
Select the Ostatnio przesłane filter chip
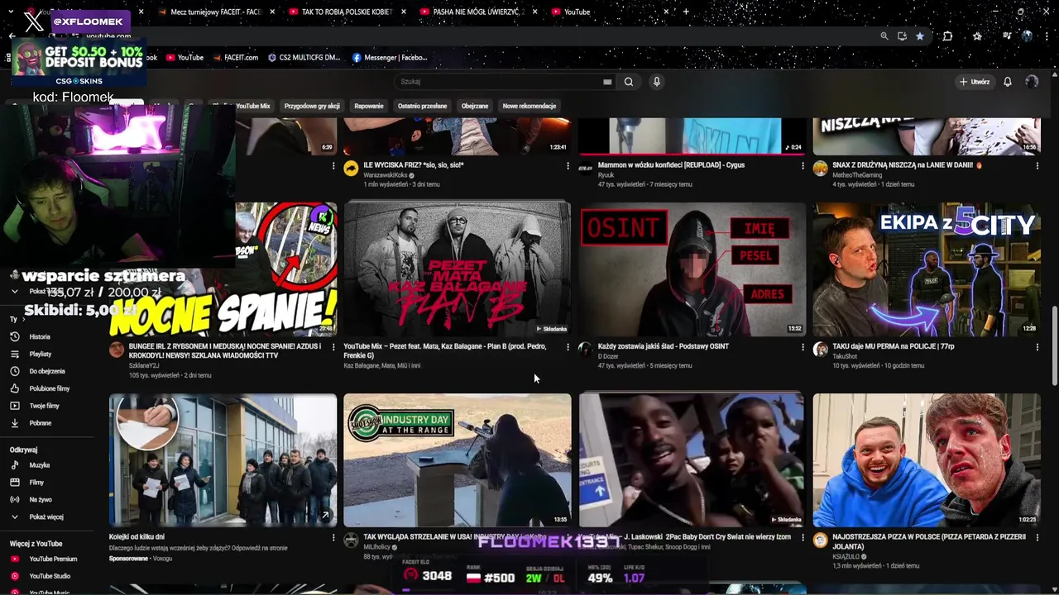(x=422, y=106)
